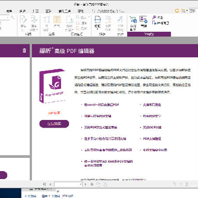Open the arrow beside the top stacked page icon
Image resolution: width=198 pixels, height=198 pixels.
pyautogui.click(x=89, y=18)
